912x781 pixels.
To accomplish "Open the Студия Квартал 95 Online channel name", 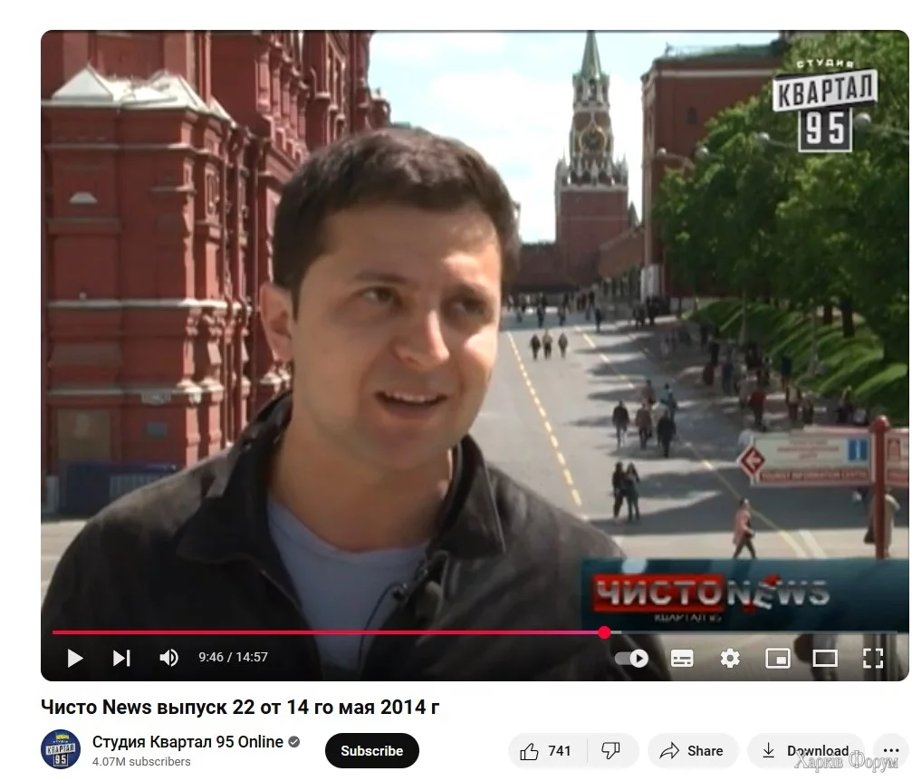I will coord(187,742).
